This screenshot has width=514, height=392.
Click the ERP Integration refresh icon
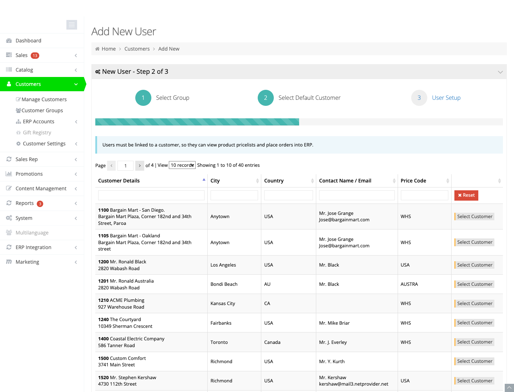[9, 247]
